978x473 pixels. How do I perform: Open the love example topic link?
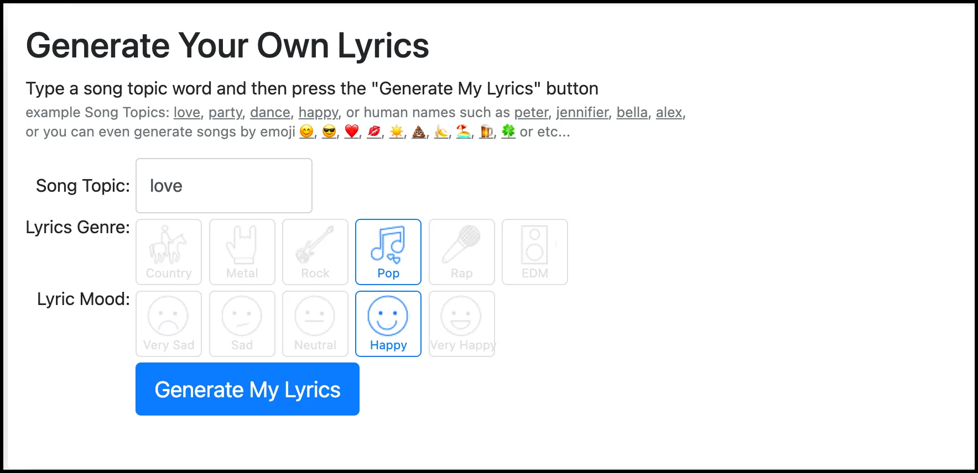click(x=186, y=112)
